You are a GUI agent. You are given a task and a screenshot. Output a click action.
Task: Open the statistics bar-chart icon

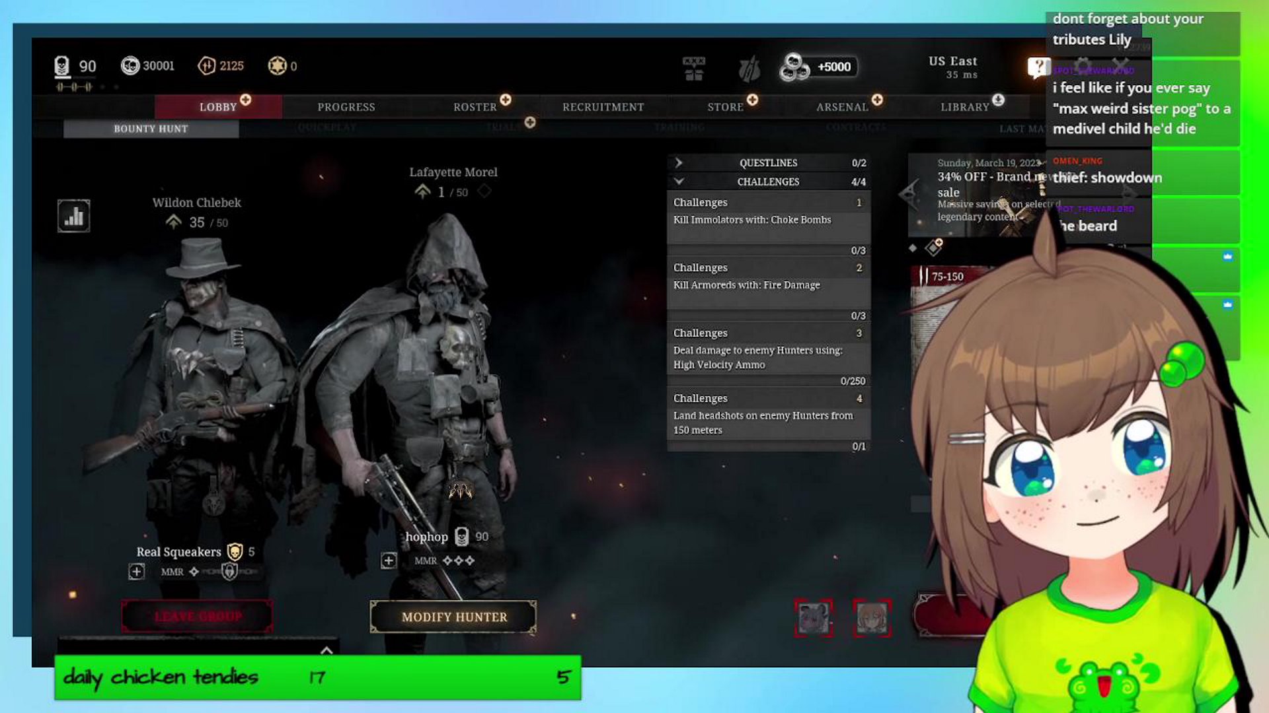click(73, 216)
